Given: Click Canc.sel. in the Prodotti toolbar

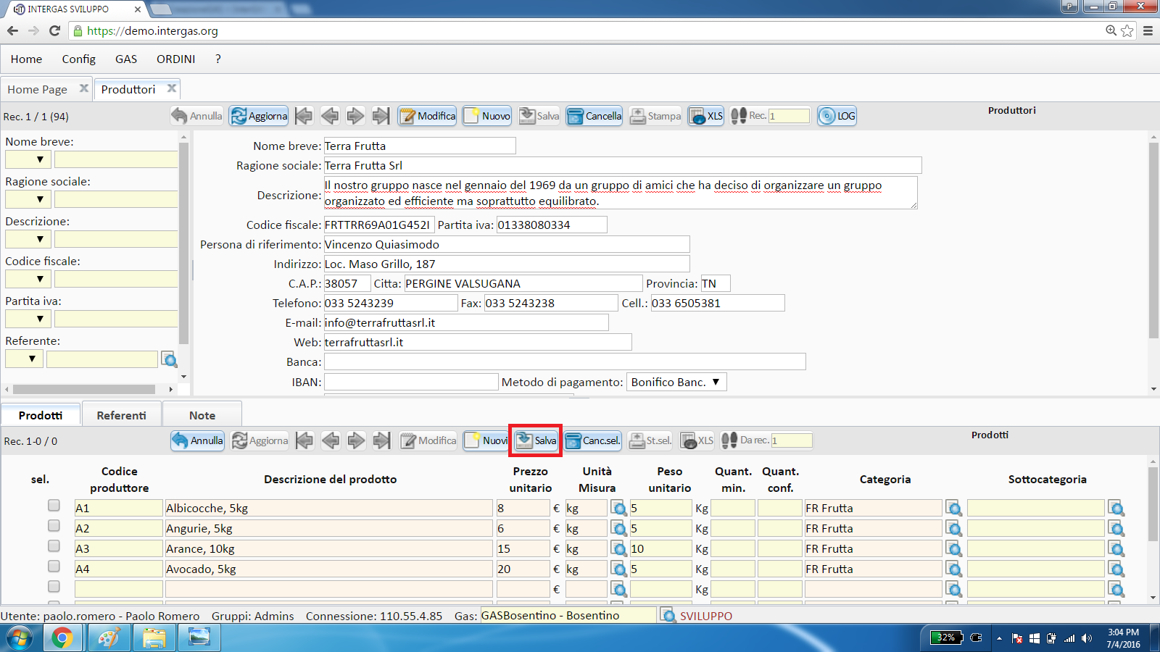Looking at the screenshot, I should pos(593,440).
